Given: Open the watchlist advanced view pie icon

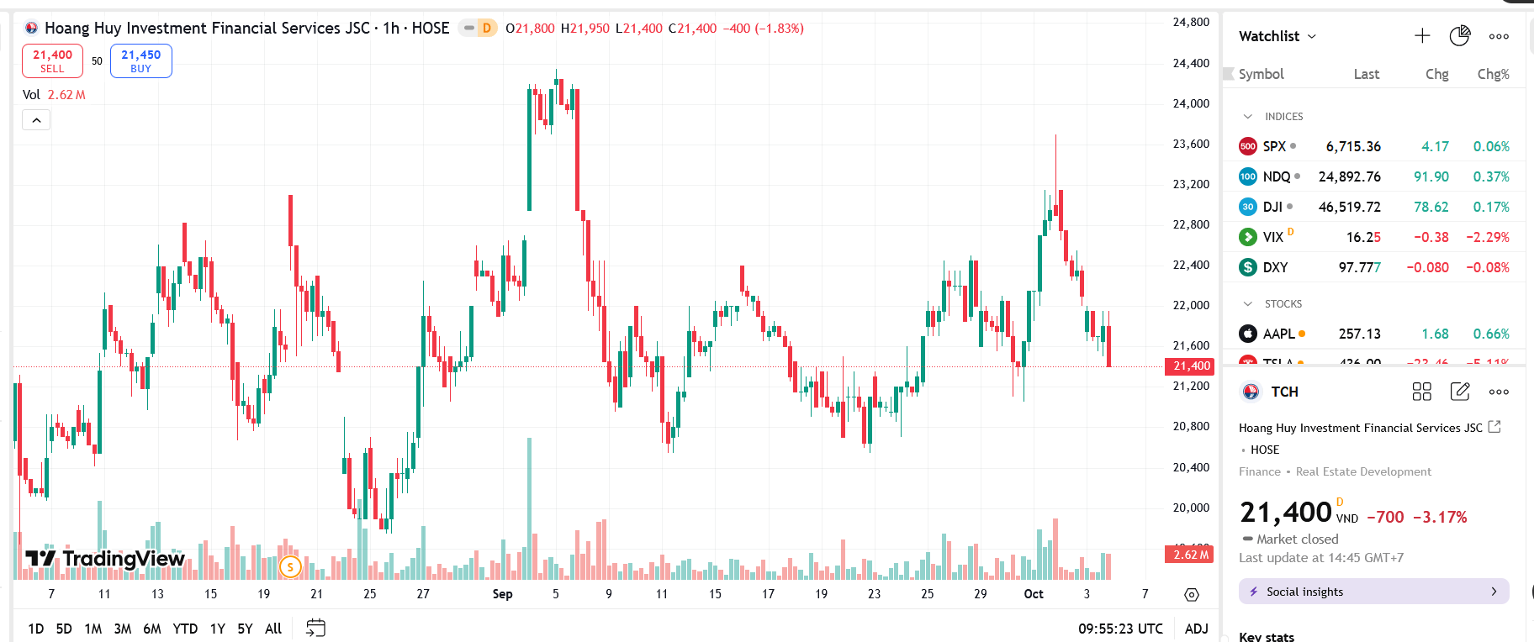Looking at the screenshot, I should pyautogui.click(x=1460, y=36).
